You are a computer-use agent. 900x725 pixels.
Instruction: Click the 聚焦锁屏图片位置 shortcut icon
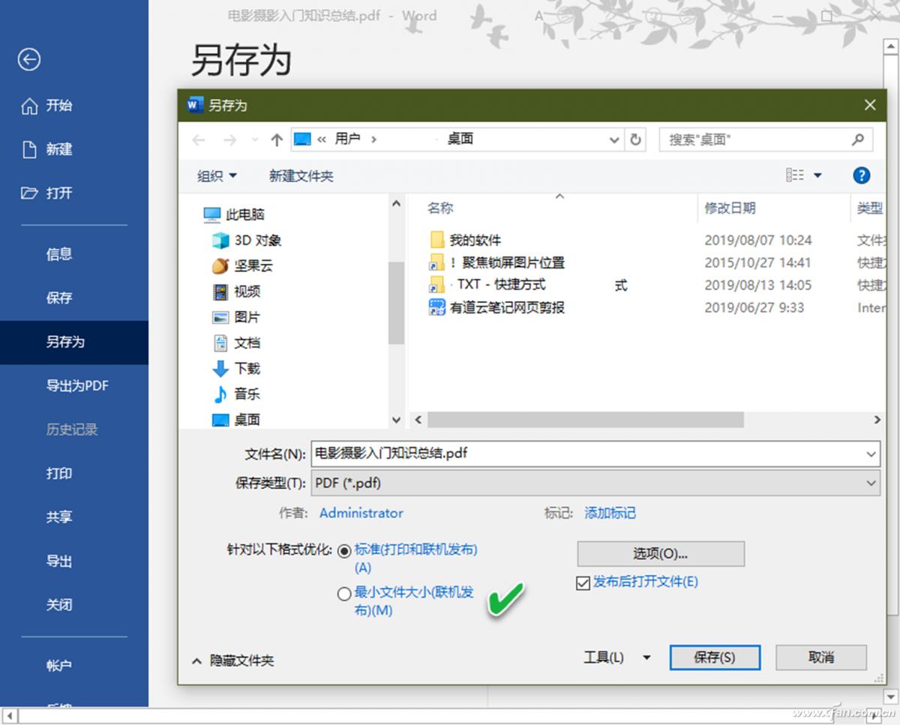[x=437, y=263]
